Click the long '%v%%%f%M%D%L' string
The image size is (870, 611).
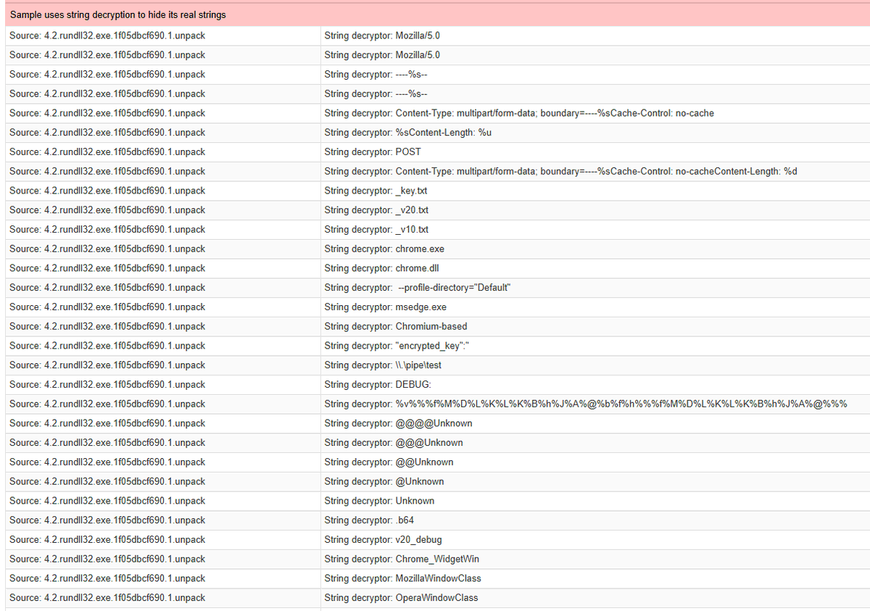(x=595, y=404)
